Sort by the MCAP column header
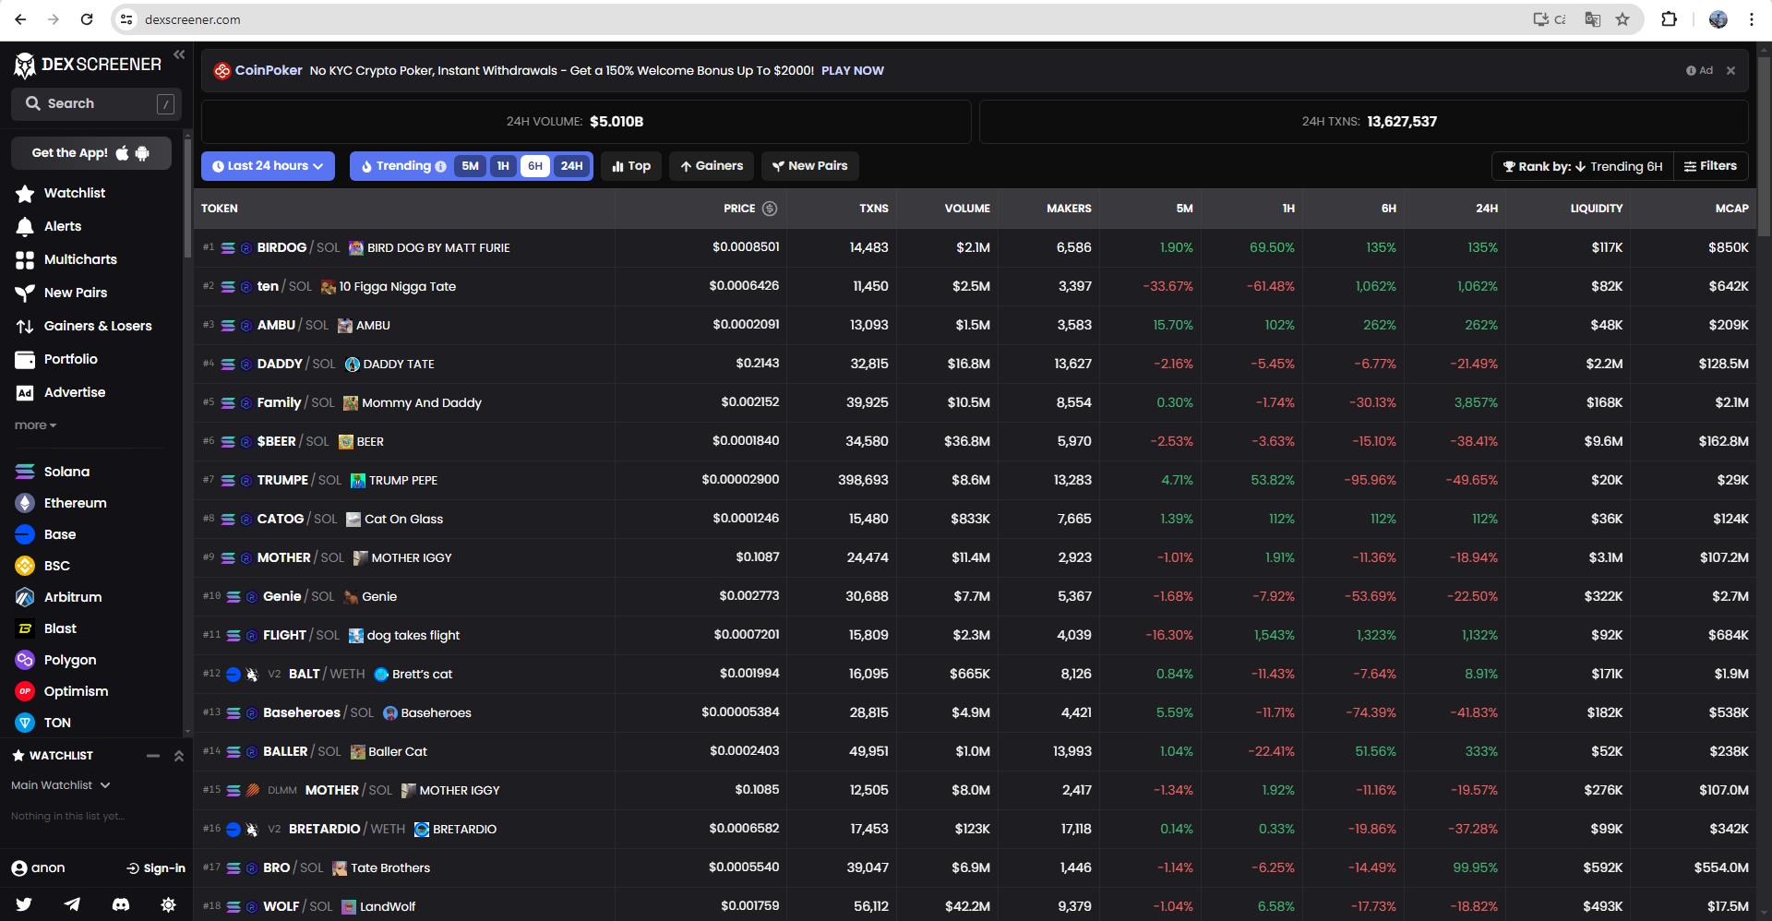Viewport: 1772px width, 921px height. click(x=1731, y=209)
